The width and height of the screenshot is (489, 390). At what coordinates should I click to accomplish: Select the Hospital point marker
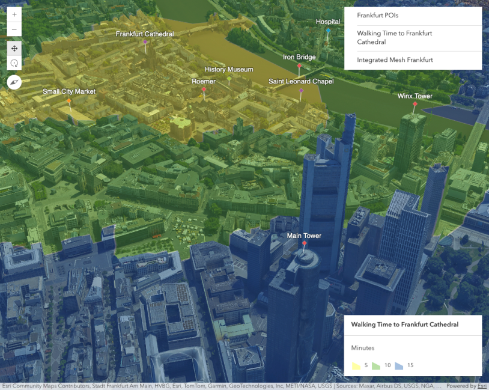click(328, 30)
